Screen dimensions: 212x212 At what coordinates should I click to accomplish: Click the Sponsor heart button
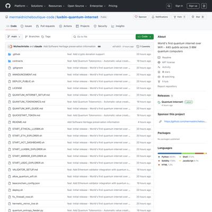(140, 17)
